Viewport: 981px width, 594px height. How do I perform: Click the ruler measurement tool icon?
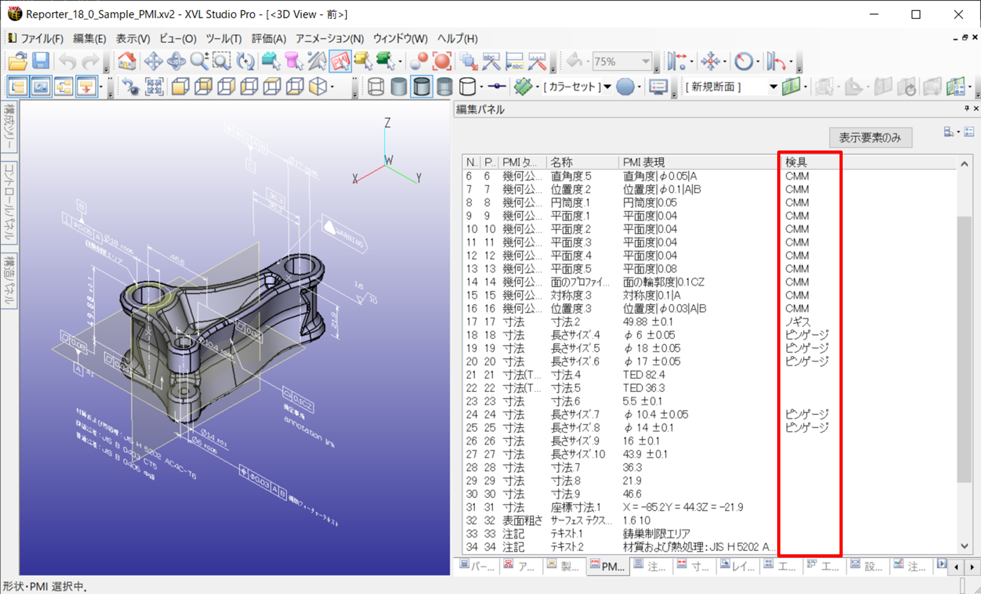click(x=537, y=62)
